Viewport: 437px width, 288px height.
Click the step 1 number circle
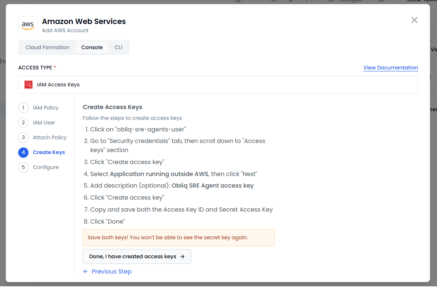pos(24,108)
